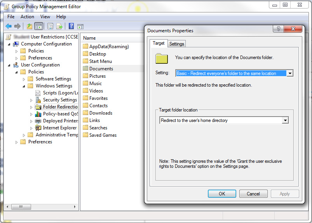Screen dimensions: 312x223
Task: Click the Back arrow toolbar icon
Action: click(9, 26)
